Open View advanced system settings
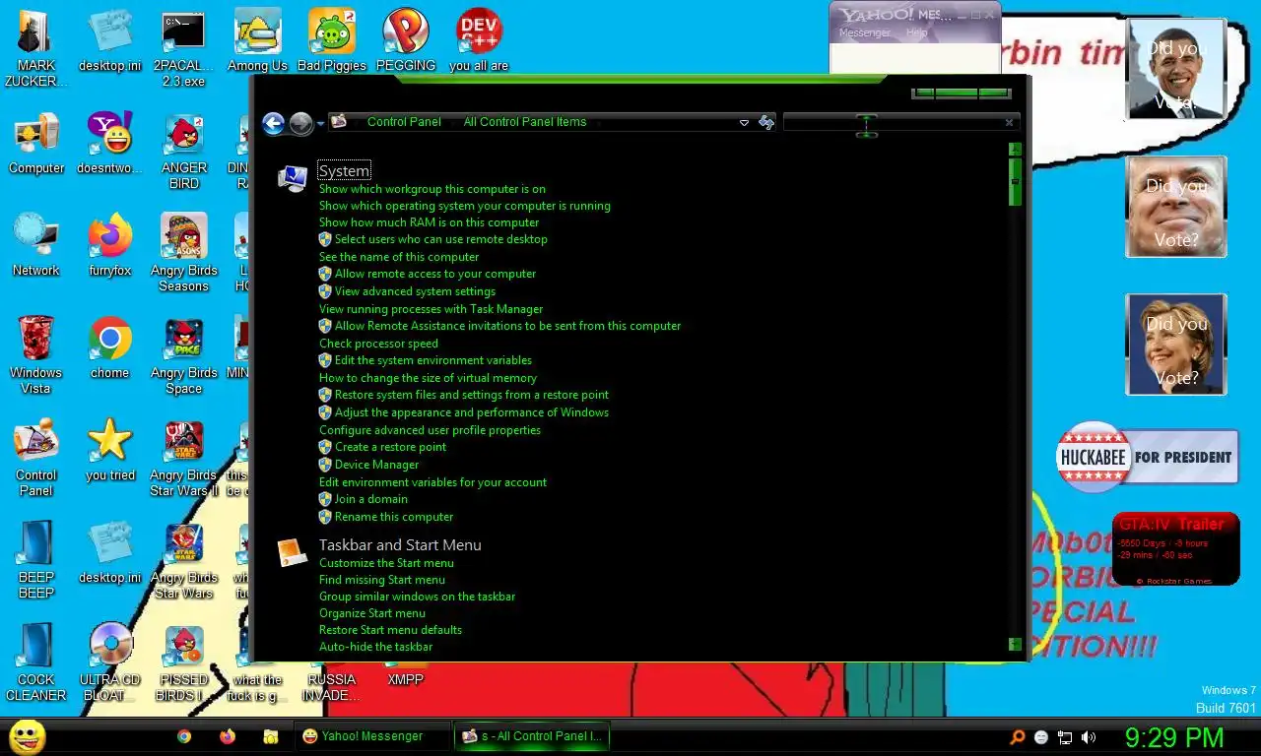Image resolution: width=1261 pixels, height=756 pixels. 415,291
